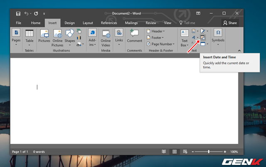Screen dimensions: 266x167
Task: Open the Review tab
Action: (x=151, y=23)
